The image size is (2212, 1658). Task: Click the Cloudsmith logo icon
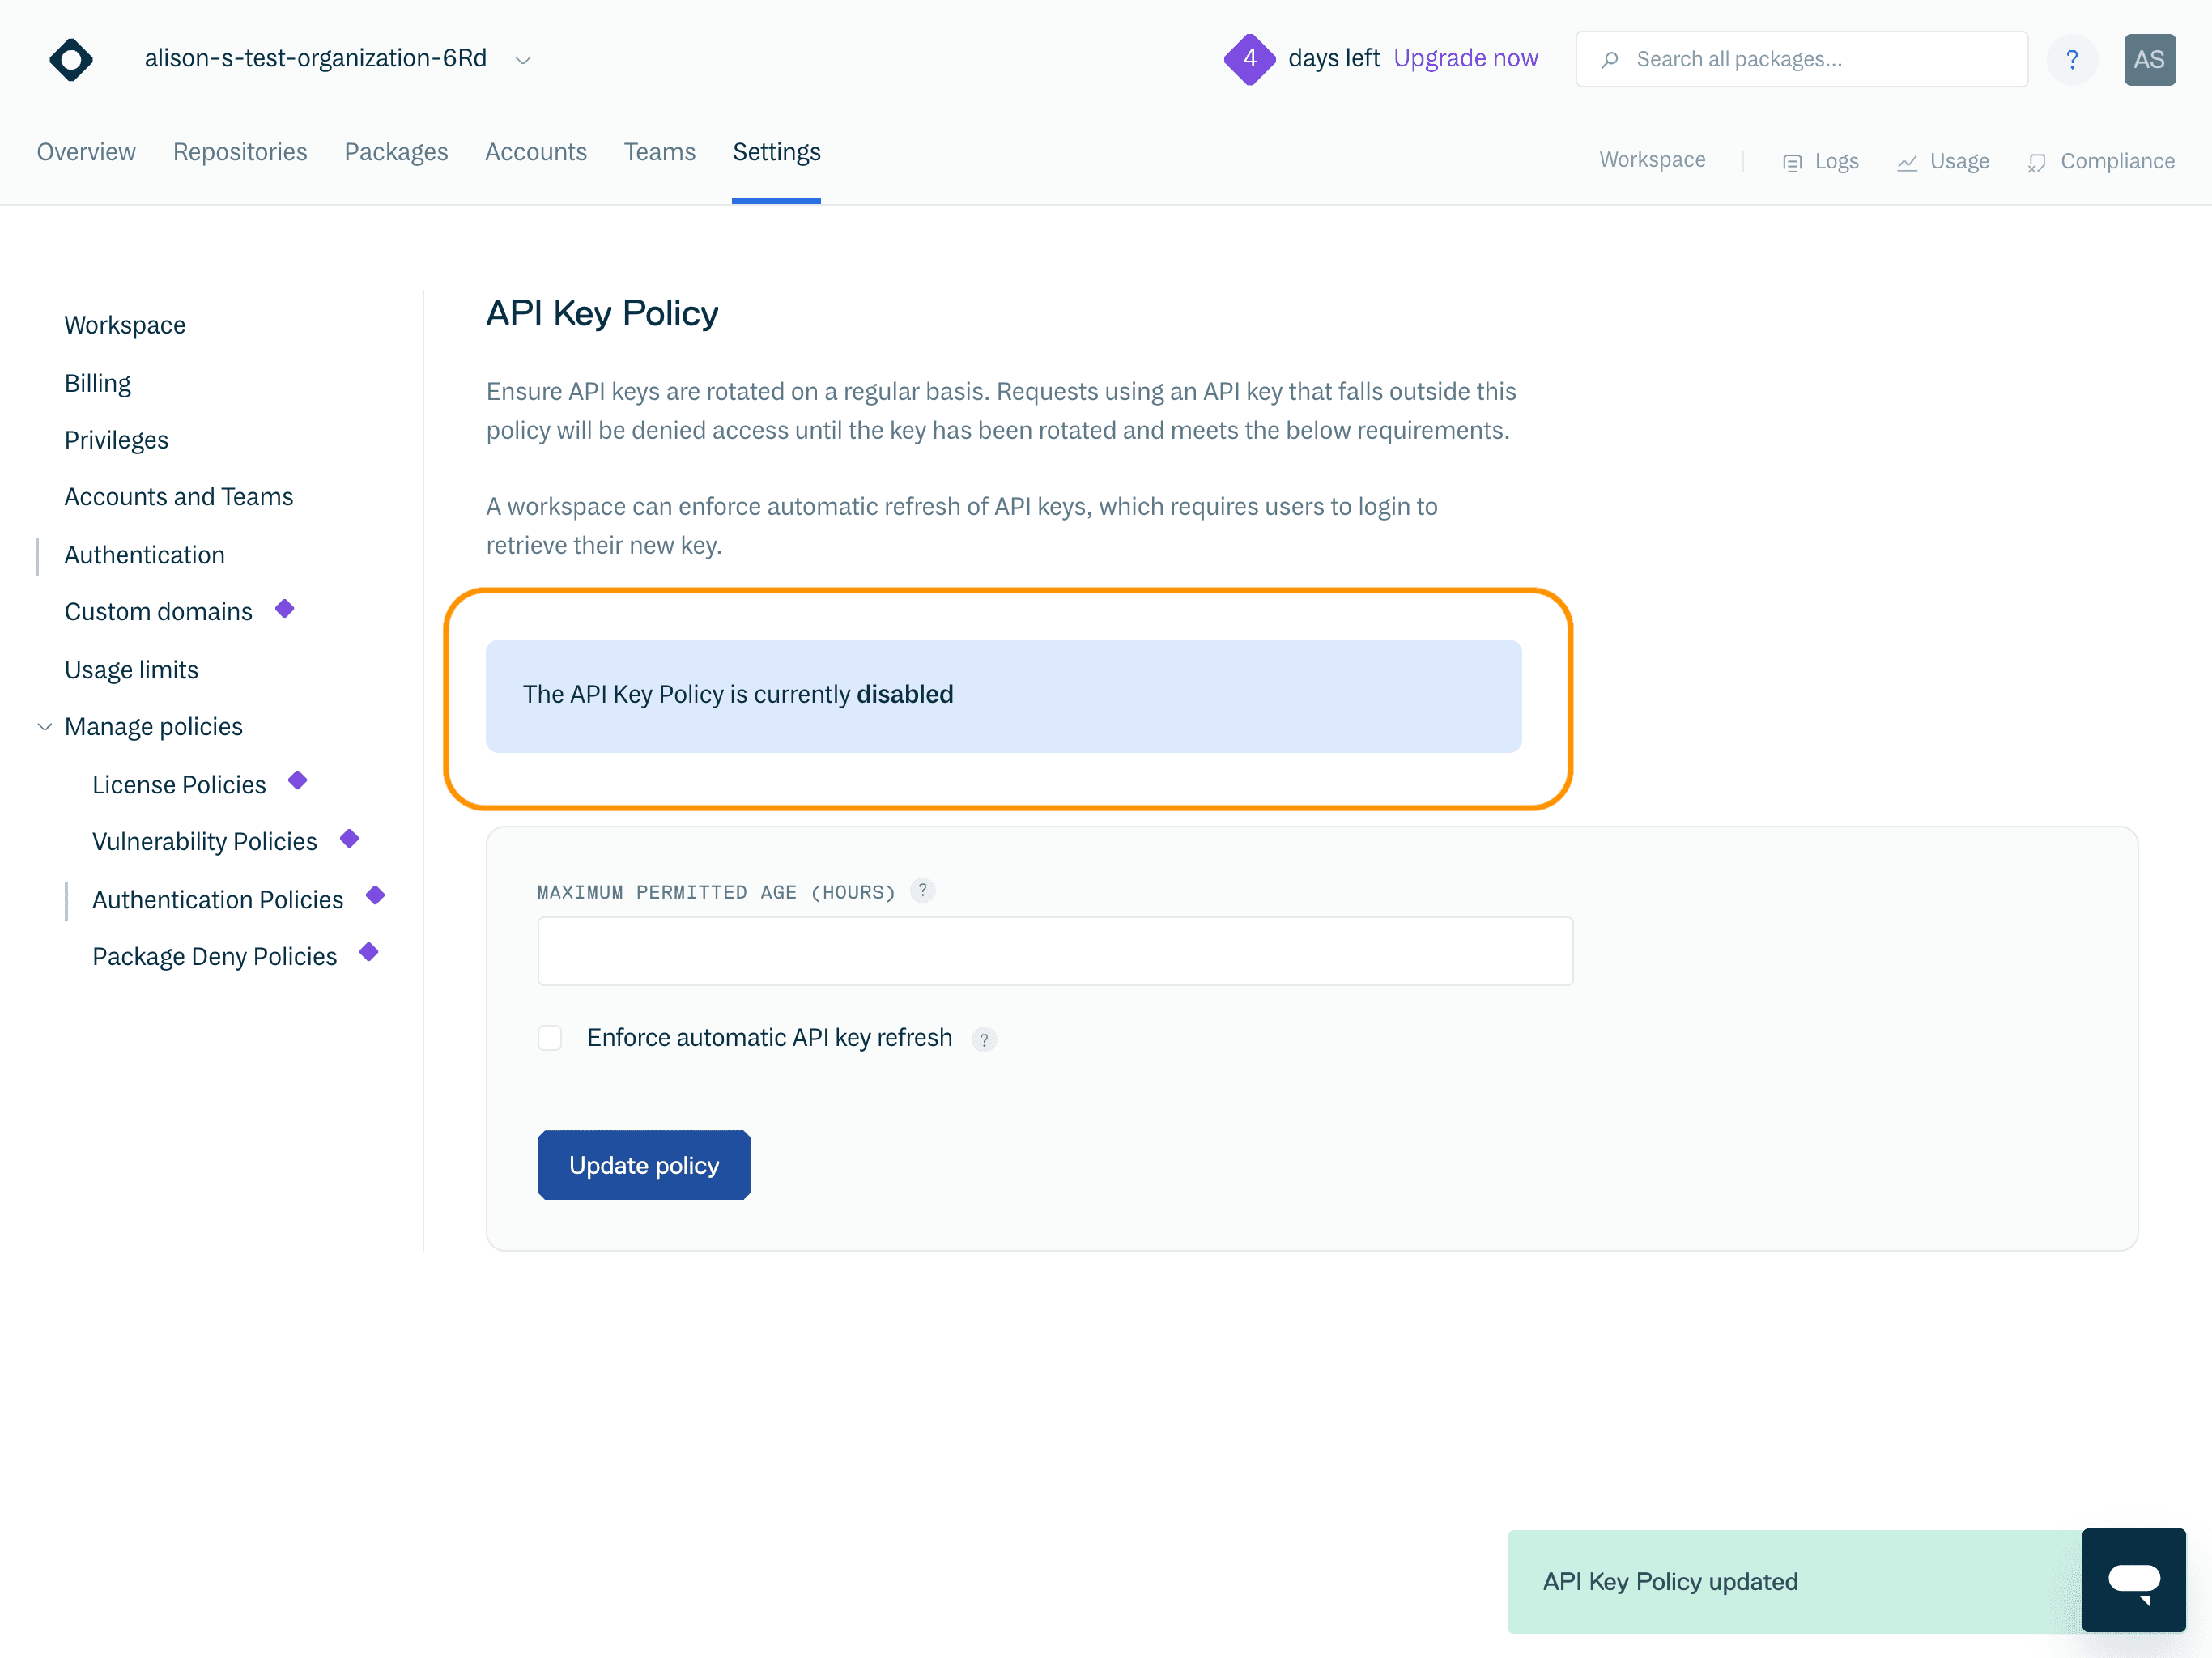pos(71,59)
